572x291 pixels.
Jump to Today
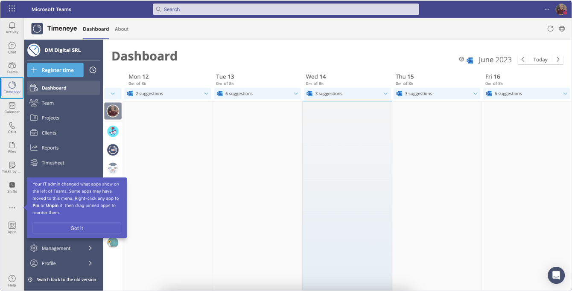tap(540, 59)
